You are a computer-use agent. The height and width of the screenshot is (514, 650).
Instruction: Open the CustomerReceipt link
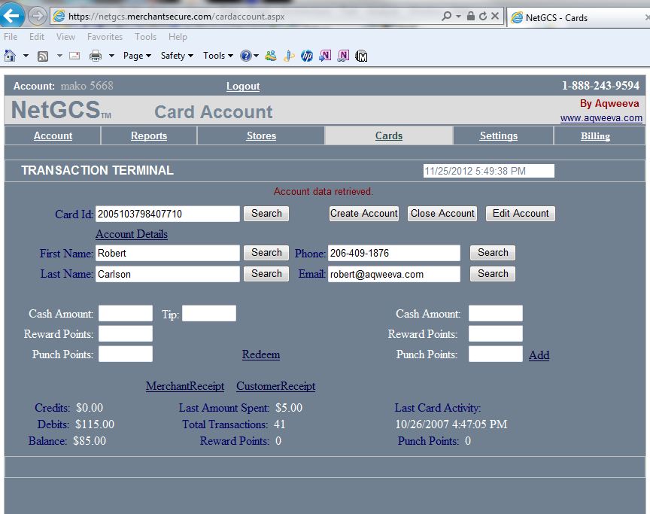[276, 386]
